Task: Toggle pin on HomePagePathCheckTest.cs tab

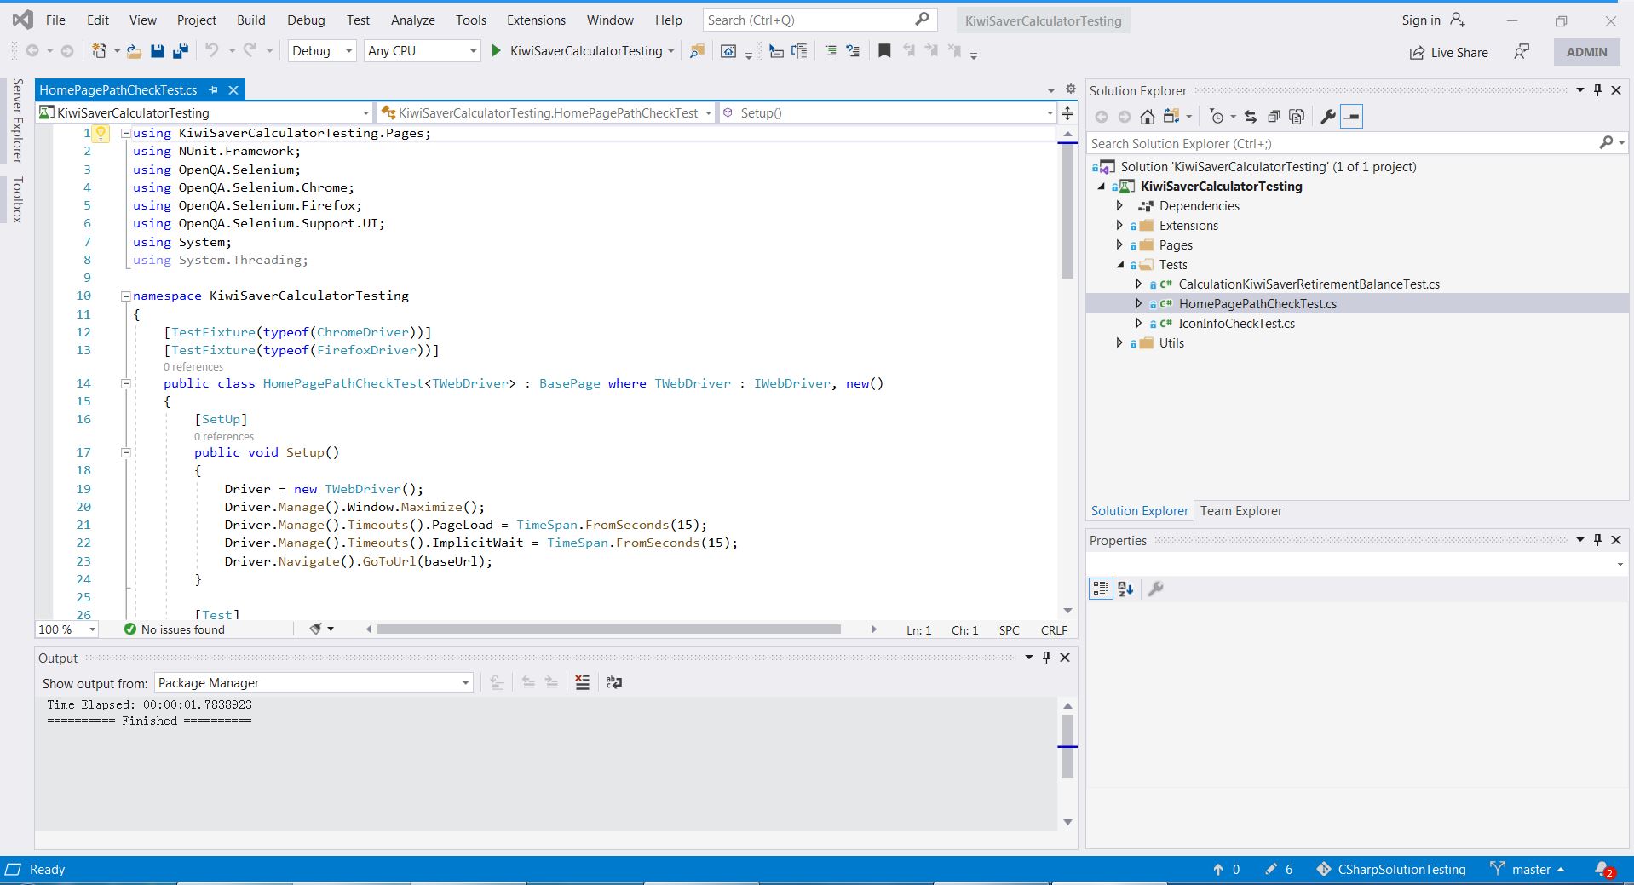Action: (x=214, y=89)
